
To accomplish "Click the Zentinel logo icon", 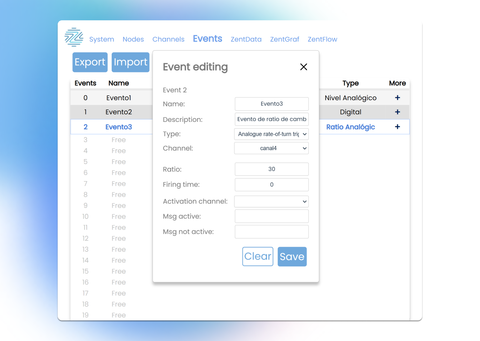I will point(74,37).
